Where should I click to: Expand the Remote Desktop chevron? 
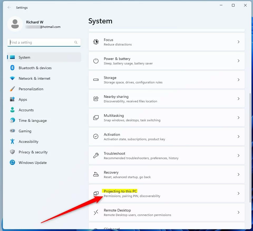tap(238, 212)
